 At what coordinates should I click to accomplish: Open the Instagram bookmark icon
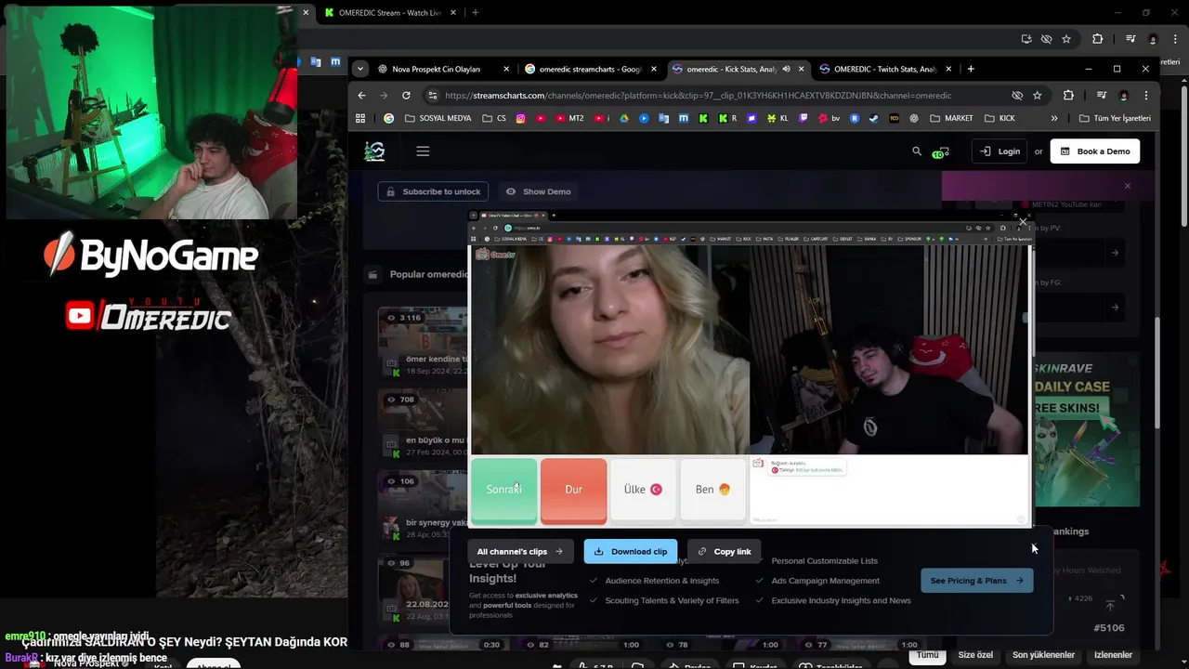[520, 118]
